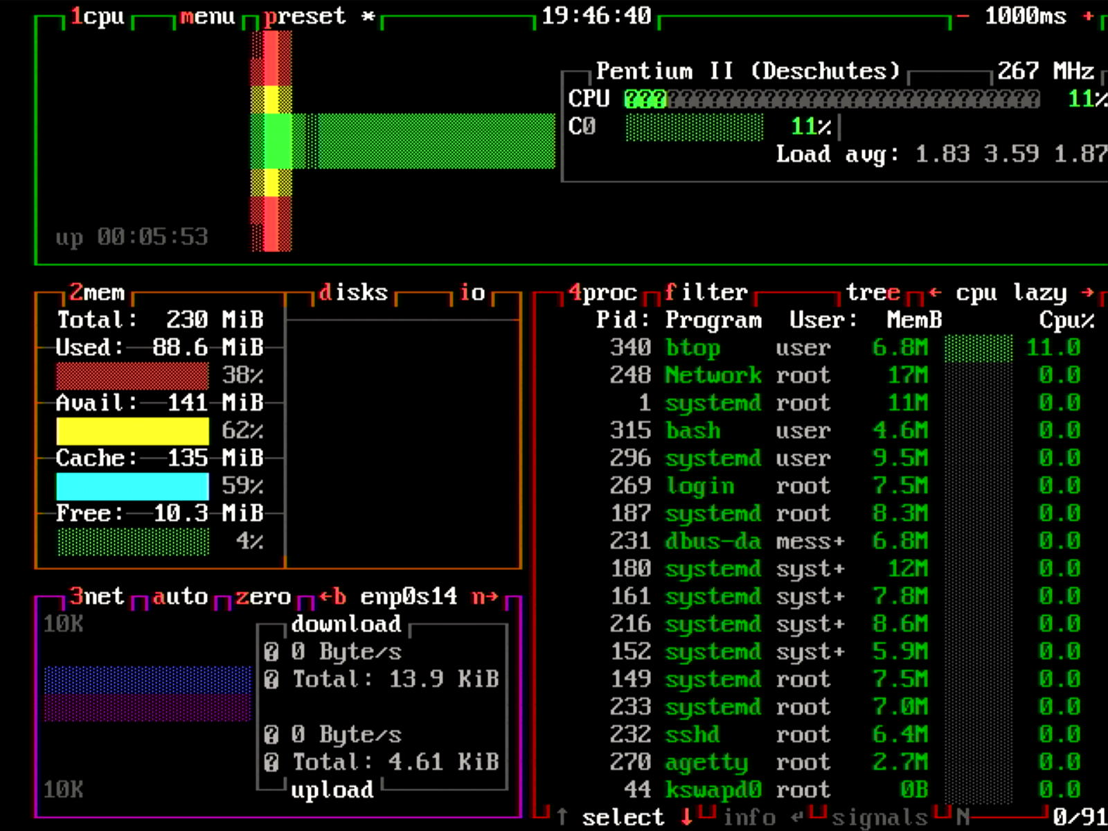
Task: Click the red used memory bar
Action: point(132,375)
